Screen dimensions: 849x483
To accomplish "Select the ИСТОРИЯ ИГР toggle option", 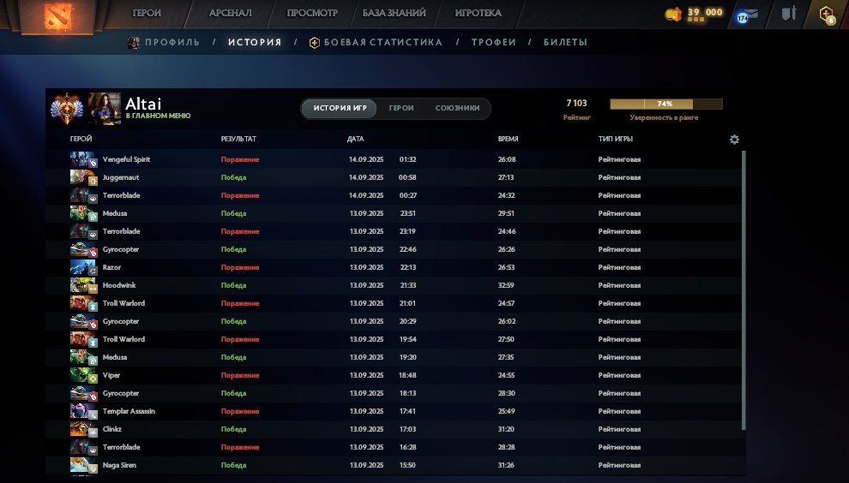I will pos(340,109).
